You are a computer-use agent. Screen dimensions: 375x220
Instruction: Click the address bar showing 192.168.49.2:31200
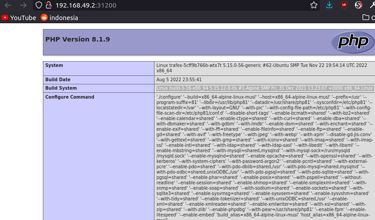click(179, 5)
